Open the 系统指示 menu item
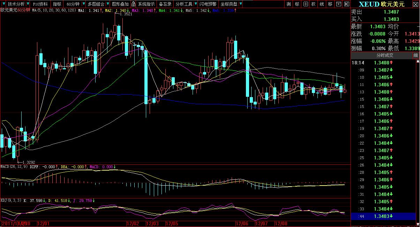The width and height of the screenshot is (420, 227). (147, 4)
